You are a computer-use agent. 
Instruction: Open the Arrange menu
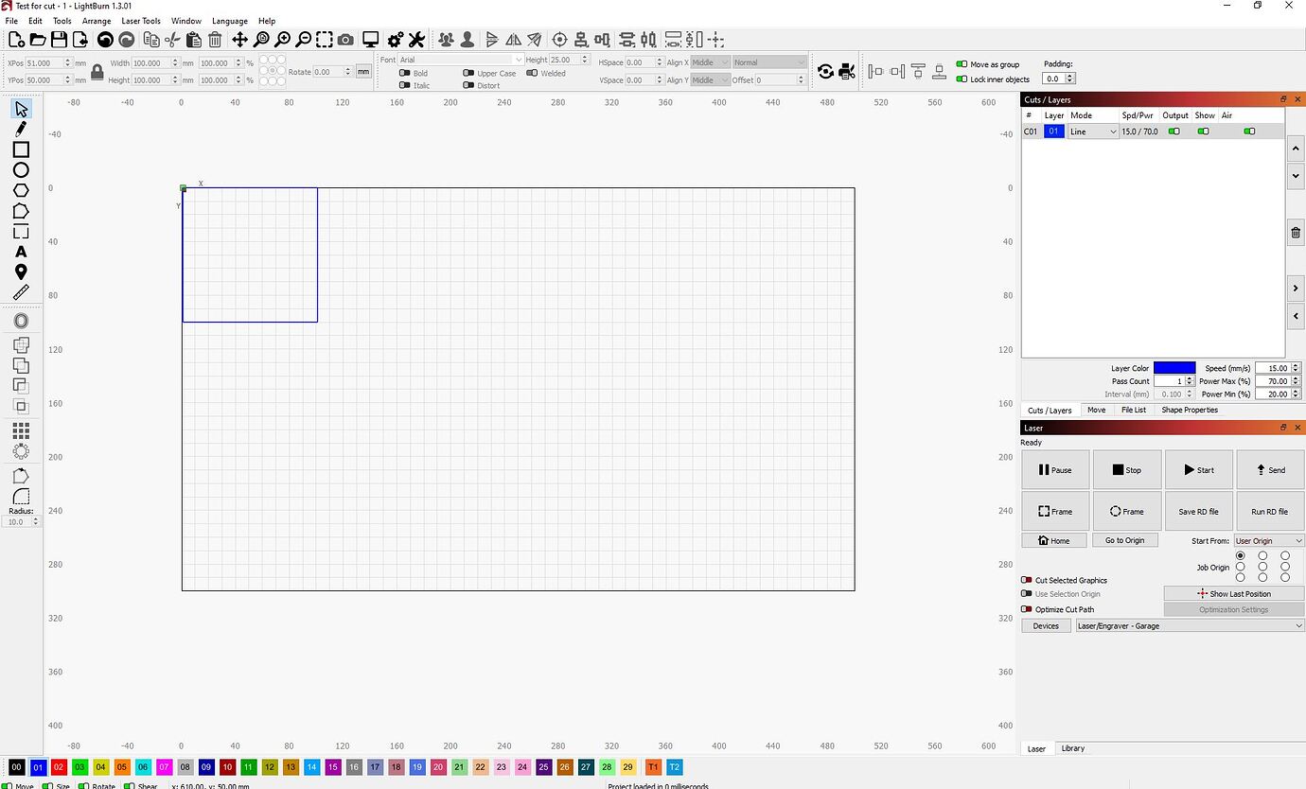[97, 21]
